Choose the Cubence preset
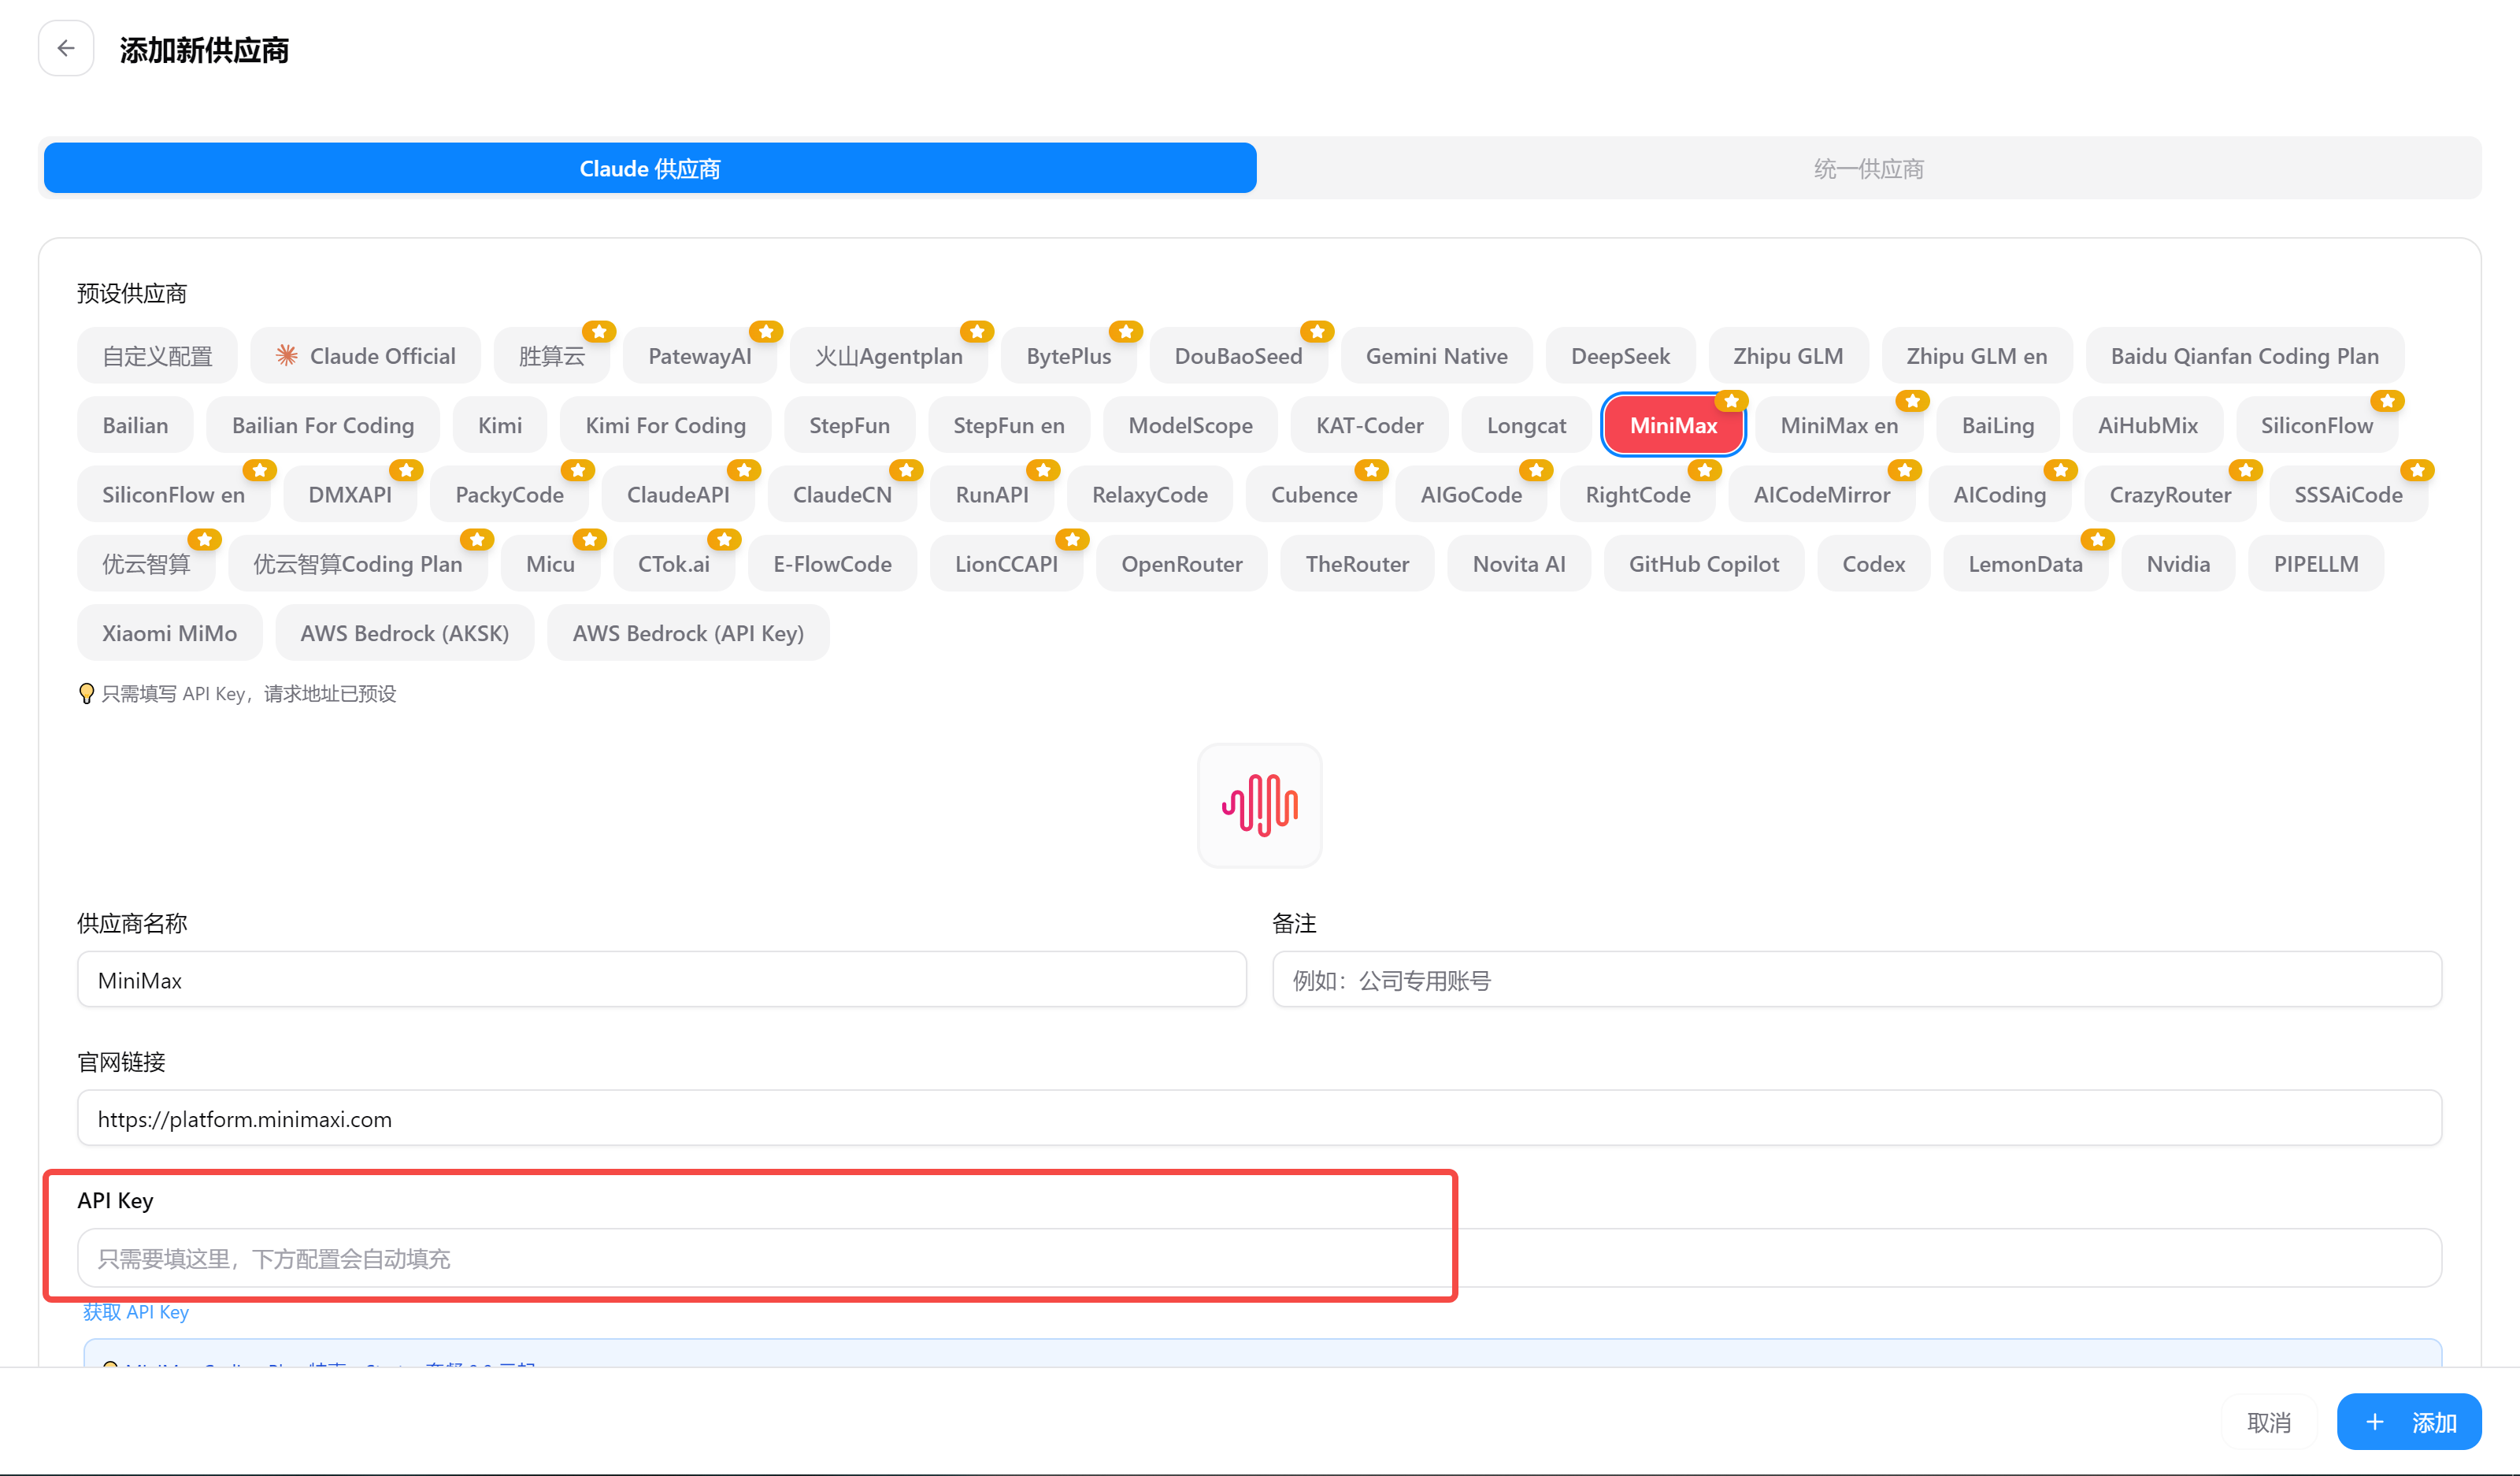This screenshot has height=1476, width=2520. pyautogui.click(x=1314, y=494)
